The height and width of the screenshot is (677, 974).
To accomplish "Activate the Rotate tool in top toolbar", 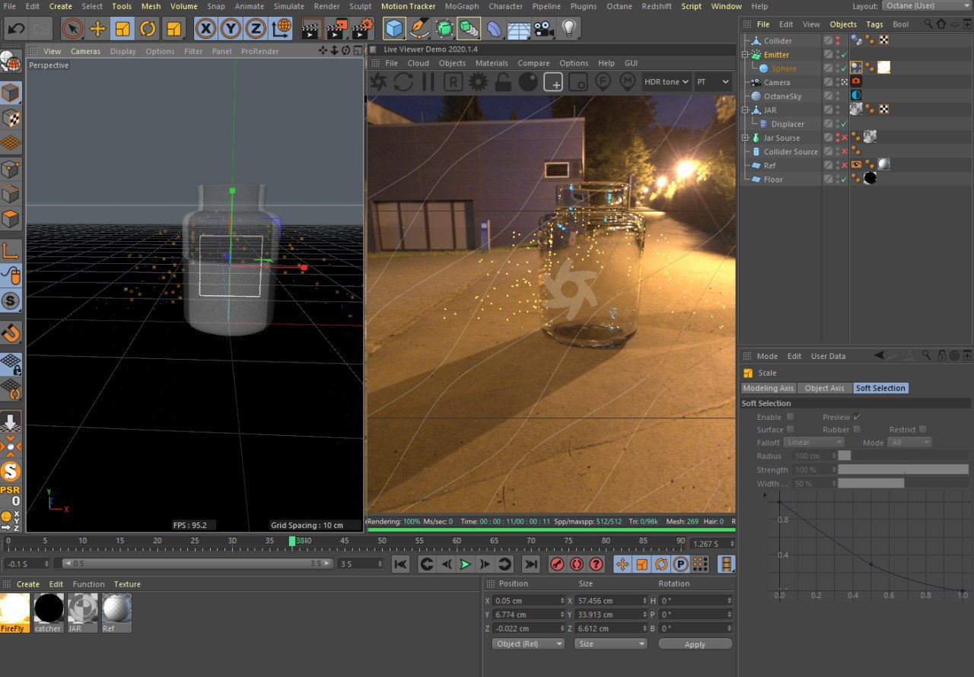I will coord(148,30).
